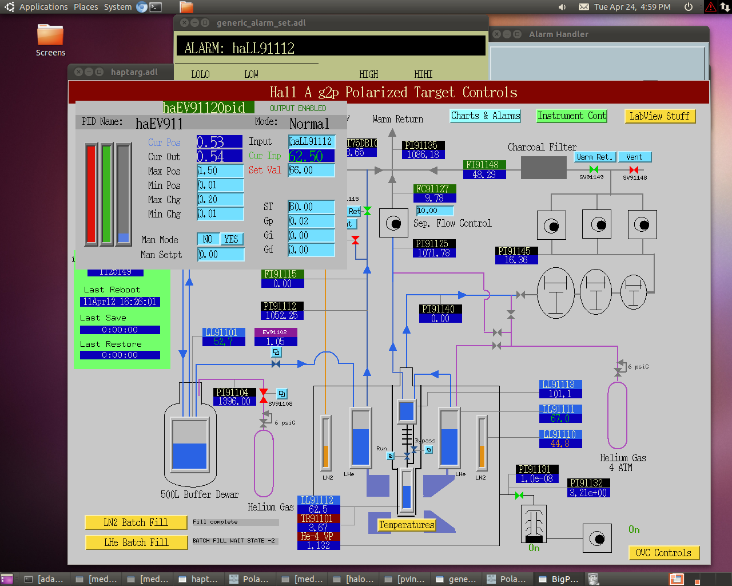Open the file manager icon in top panel

point(186,7)
